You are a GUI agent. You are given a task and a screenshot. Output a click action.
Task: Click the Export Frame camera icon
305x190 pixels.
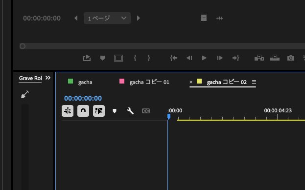291,58
